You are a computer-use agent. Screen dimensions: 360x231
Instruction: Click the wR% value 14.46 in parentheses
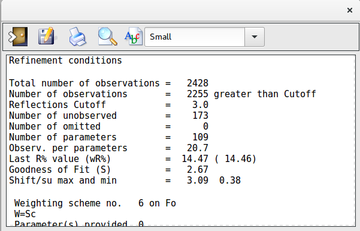click(x=236, y=159)
